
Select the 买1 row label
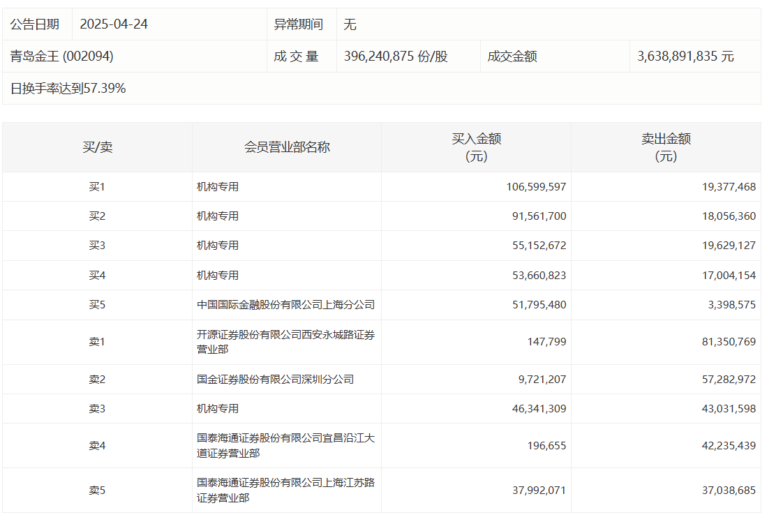97,187
